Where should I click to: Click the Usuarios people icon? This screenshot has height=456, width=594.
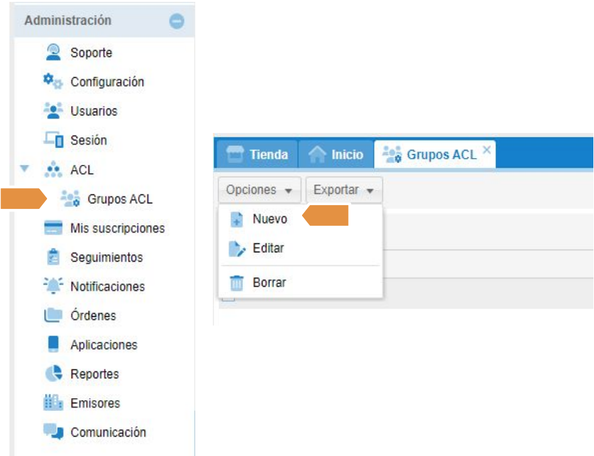click(x=53, y=110)
